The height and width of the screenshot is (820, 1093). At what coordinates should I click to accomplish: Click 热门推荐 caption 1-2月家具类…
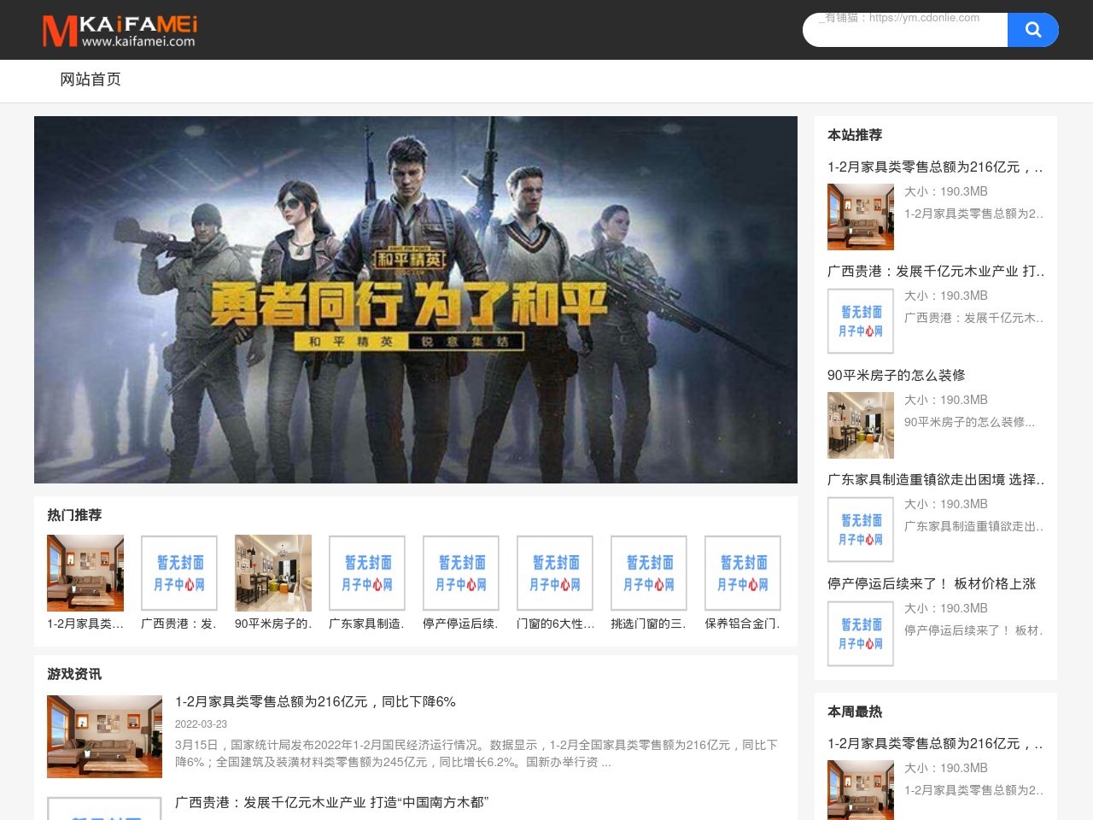pyautogui.click(x=85, y=624)
